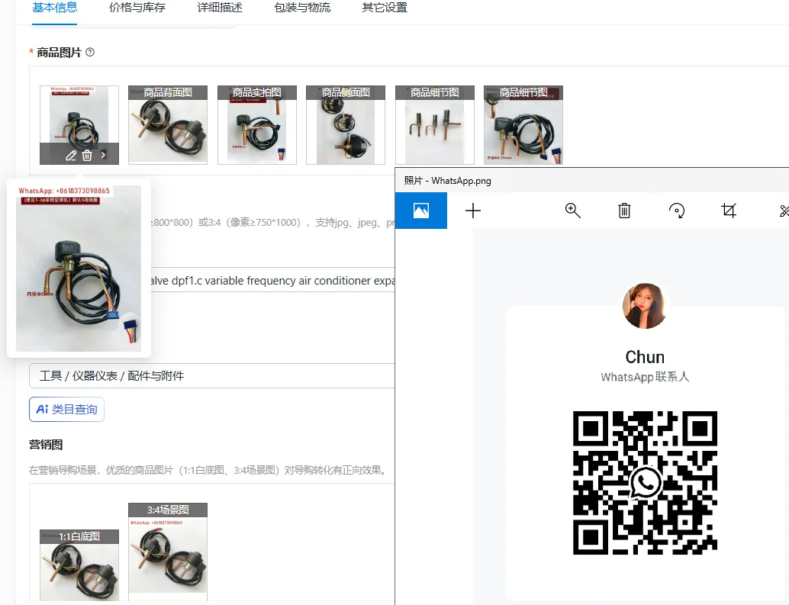Select the 商品背面图 thumbnail
This screenshot has width=789, height=605.
(x=168, y=124)
